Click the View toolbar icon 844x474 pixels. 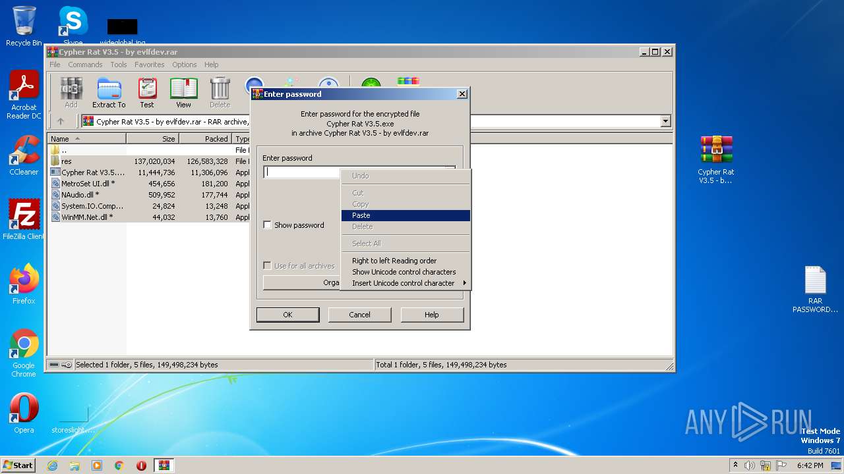click(183, 92)
